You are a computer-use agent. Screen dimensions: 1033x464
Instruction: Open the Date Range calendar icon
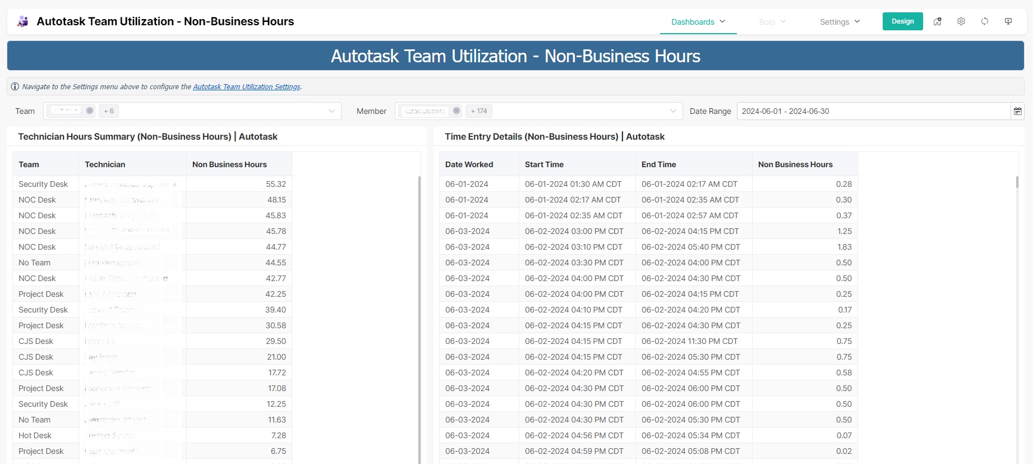[1017, 111]
